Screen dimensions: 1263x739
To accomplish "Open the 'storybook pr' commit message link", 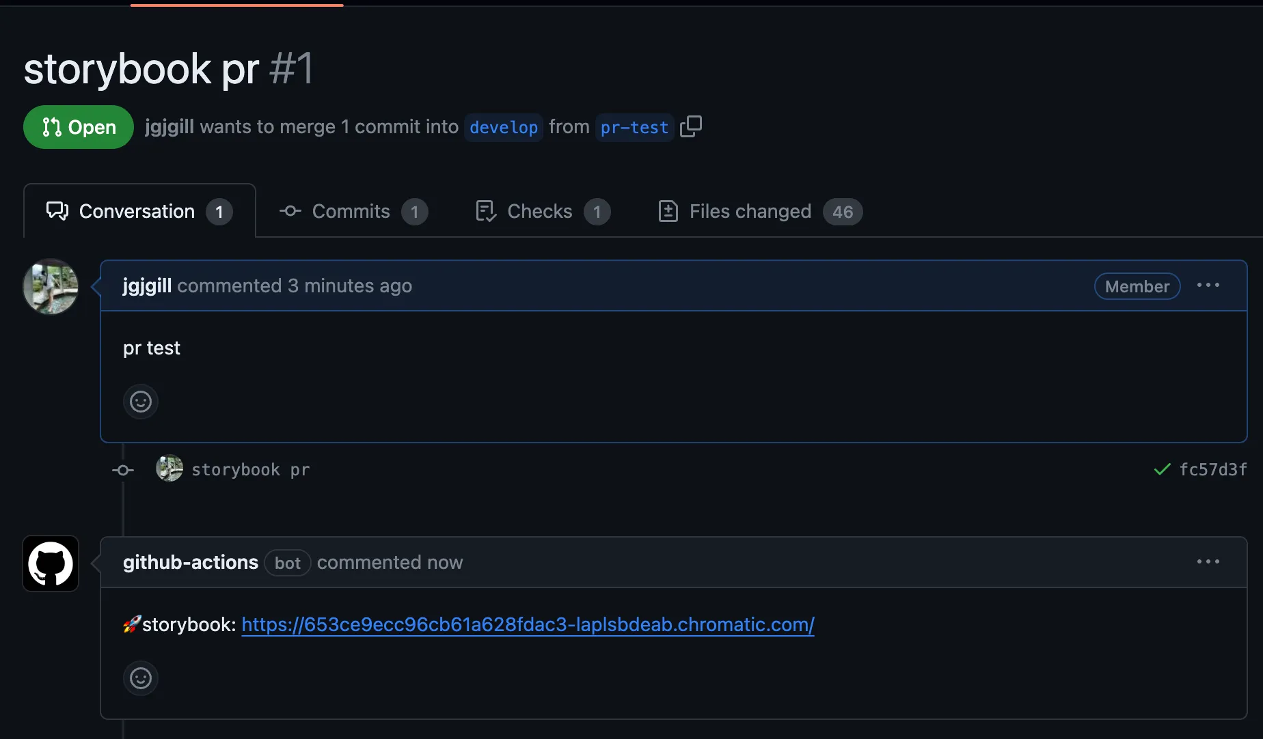I will pyautogui.click(x=250, y=470).
